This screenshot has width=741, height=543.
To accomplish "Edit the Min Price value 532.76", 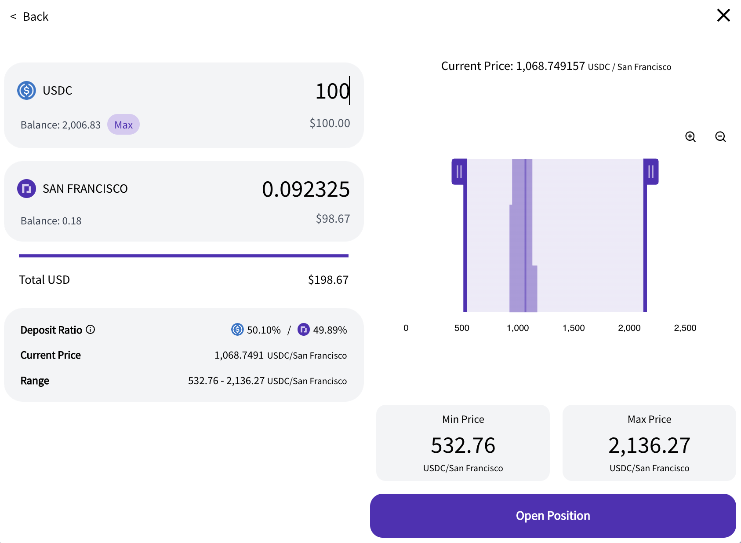I will coord(463,445).
